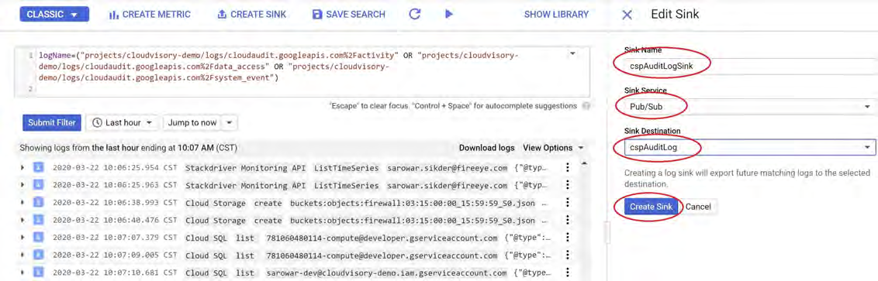This screenshot has width=878, height=281.
Task: Expand the 10:06:25.954 log entry
Action: (x=23, y=168)
